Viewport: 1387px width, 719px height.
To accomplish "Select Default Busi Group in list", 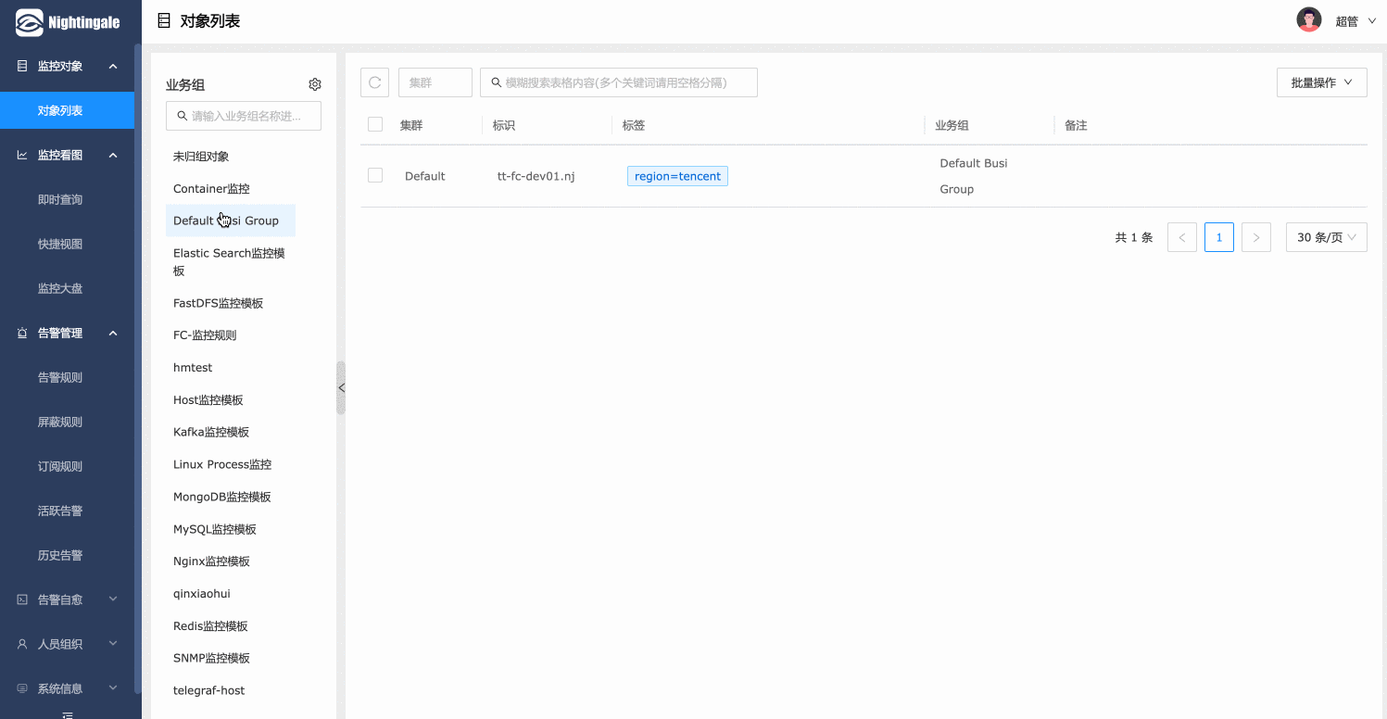I will click(231, 221).
